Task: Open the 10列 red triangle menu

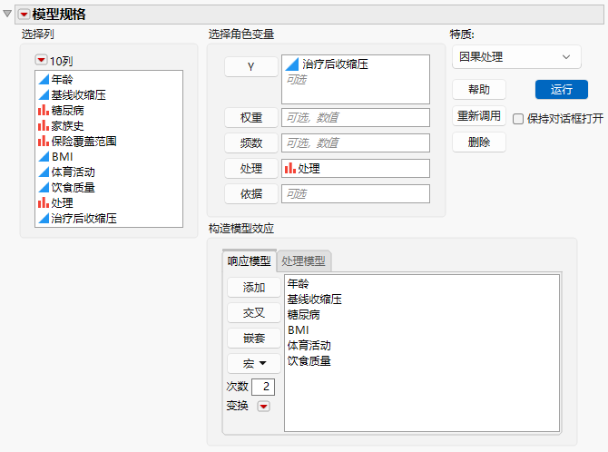Action: point(41,60)
